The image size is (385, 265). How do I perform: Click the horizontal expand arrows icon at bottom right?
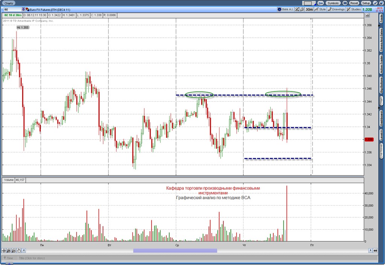pos(375,250)
